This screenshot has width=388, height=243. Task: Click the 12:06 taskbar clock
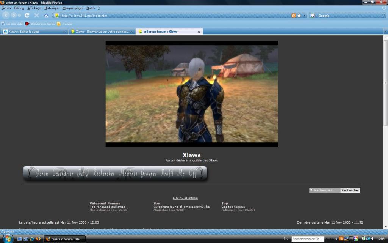(x=380, y=239)
